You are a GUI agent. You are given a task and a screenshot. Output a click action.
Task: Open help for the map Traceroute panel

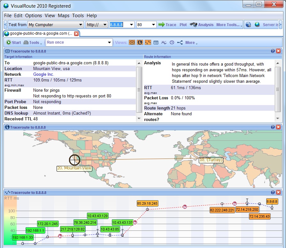click(273, 127)
